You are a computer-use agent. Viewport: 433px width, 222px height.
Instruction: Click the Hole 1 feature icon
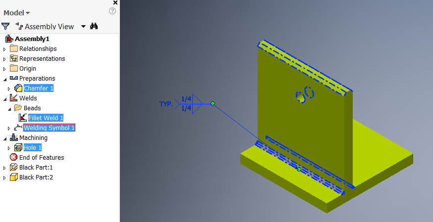pos(18,148)
